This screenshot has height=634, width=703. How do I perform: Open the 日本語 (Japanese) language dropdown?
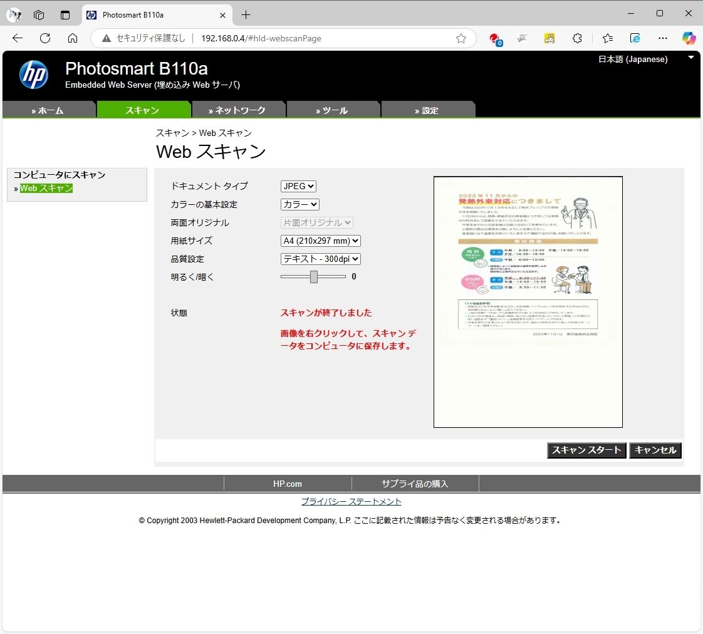coord(646,59)
